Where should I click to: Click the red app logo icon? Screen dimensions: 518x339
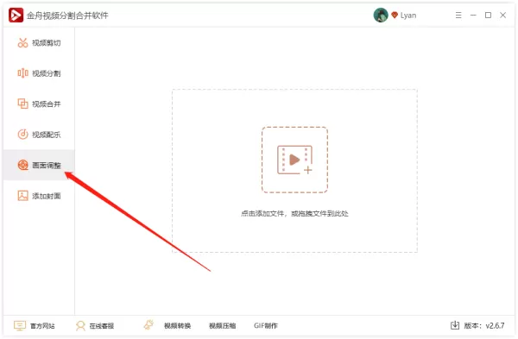[16, 16]
